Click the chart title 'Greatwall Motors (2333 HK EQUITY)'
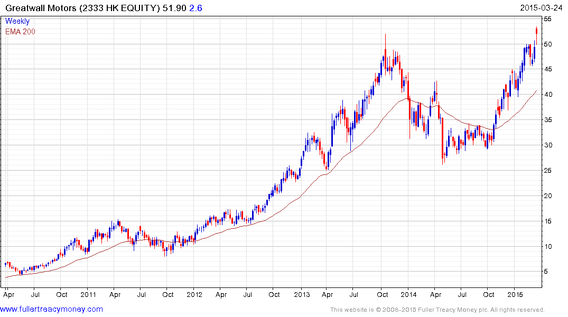 click(82, 8)
